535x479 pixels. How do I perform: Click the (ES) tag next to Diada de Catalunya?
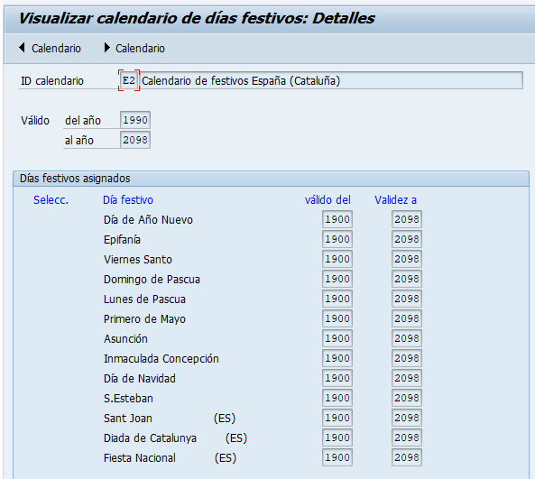236,438
